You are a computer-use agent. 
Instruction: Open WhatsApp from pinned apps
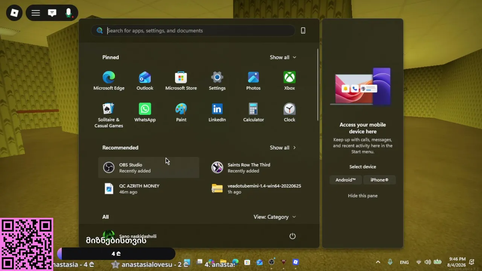pos(145,113)
